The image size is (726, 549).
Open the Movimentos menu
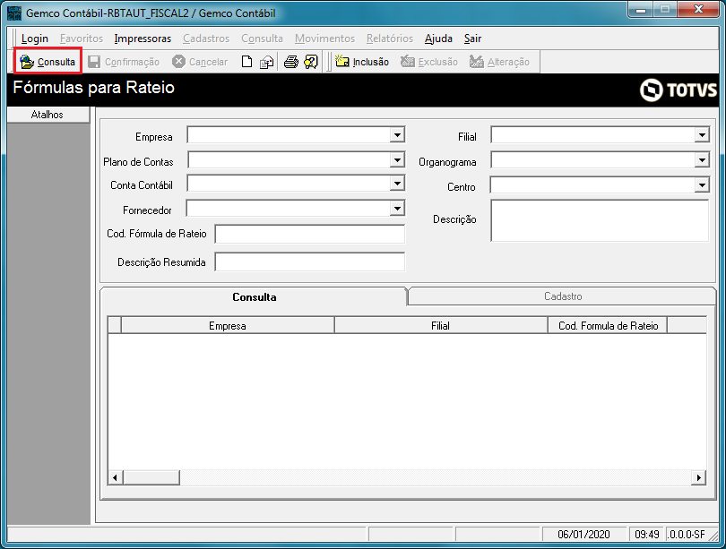[324, 39]
